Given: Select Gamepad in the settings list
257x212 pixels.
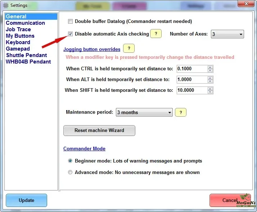Looking at the screenshot, I should [x=18, y=49].
